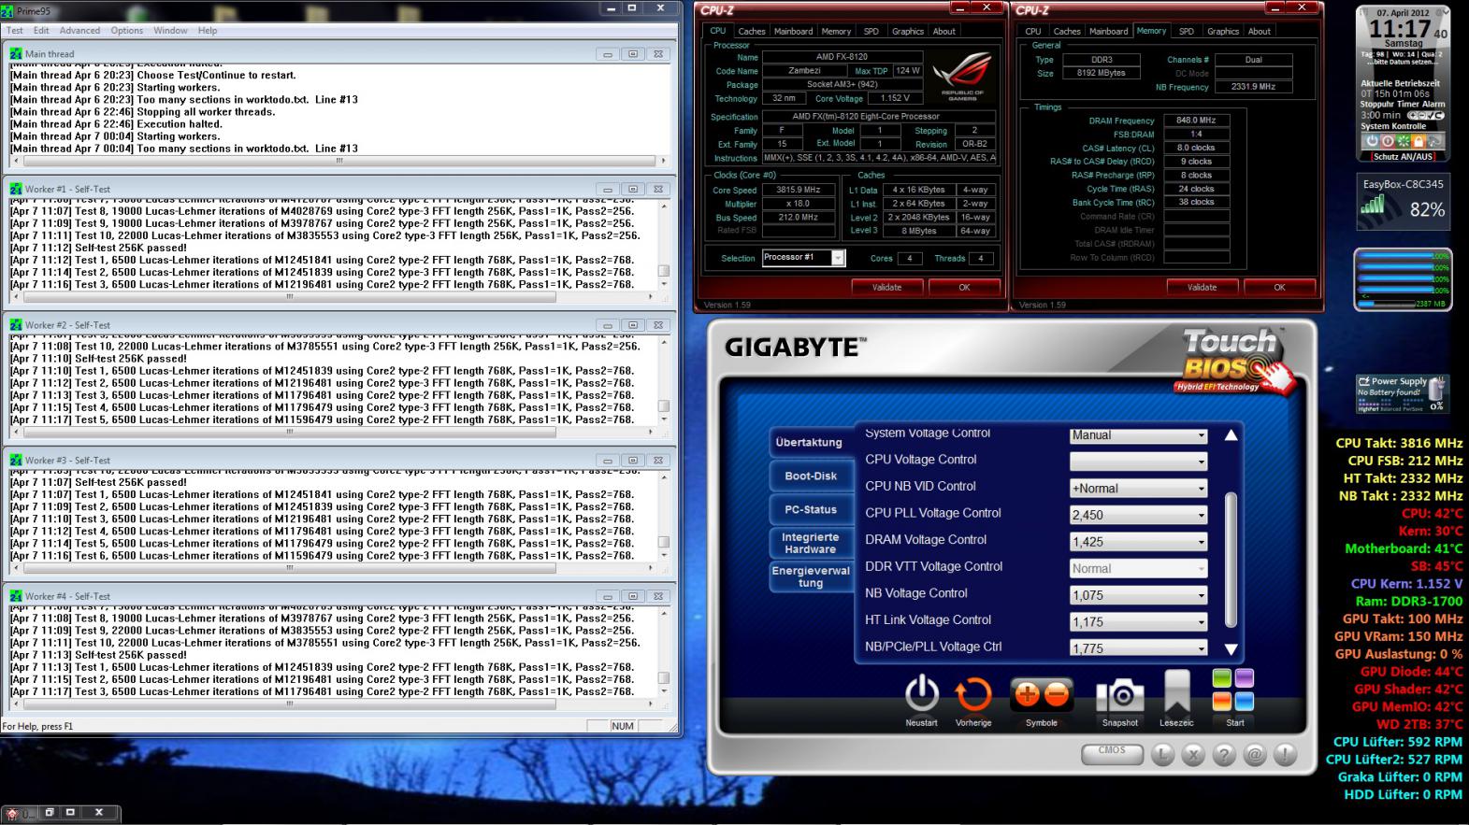The image size is (1469, 825).
Task: Open the Window menu in Prime95
Action: click(170, 31)
